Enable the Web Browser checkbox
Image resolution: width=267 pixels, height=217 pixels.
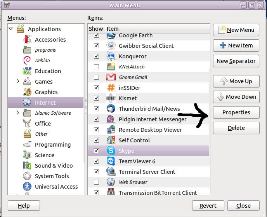click(x=96, y=182)
